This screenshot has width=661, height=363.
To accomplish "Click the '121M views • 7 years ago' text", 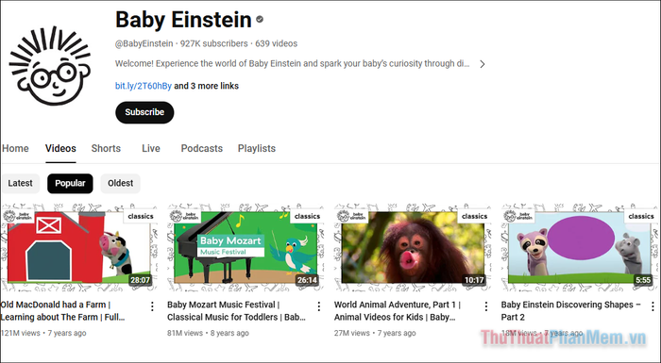I will pos(43,333).
